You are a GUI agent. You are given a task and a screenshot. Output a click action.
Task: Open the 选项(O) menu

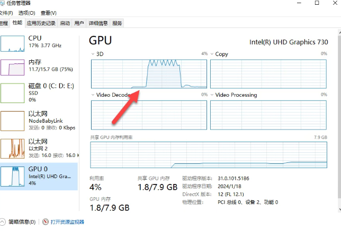point(27,13)
